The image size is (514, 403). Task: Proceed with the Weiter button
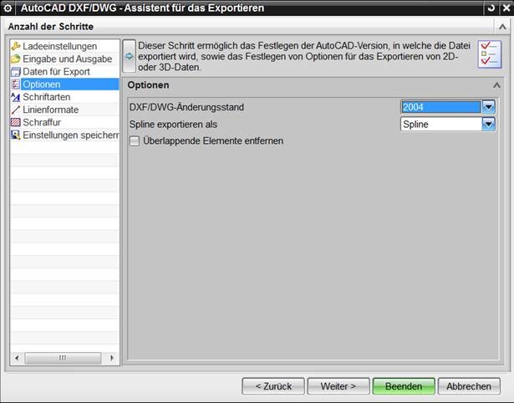pos(338,386)
